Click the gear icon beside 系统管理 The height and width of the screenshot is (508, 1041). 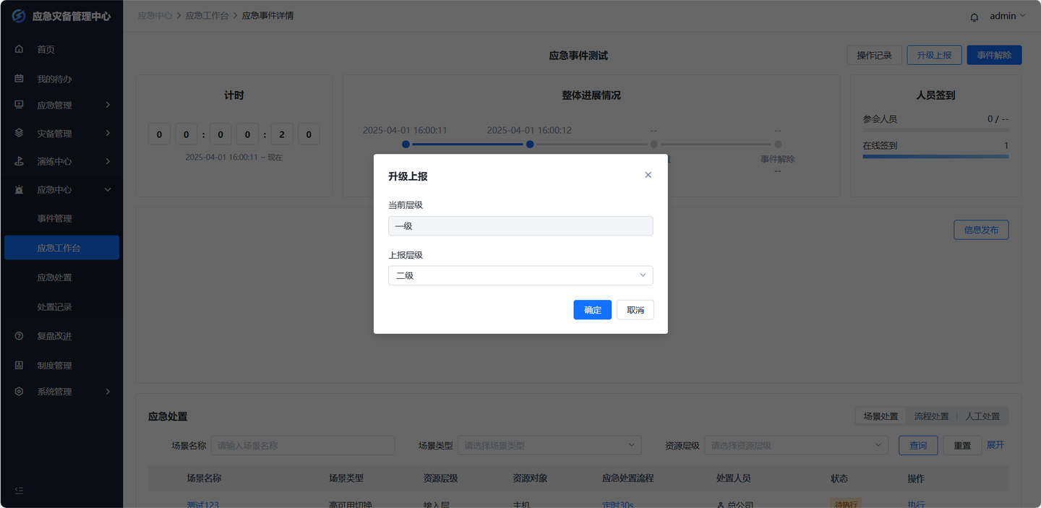(x=20, y=392)
